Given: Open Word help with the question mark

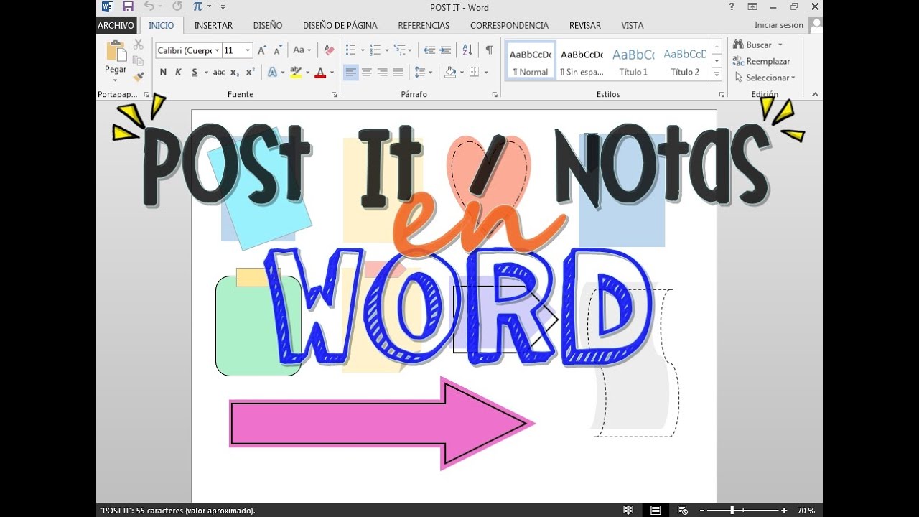Looking at the screenshot, I should coord(732,7).
